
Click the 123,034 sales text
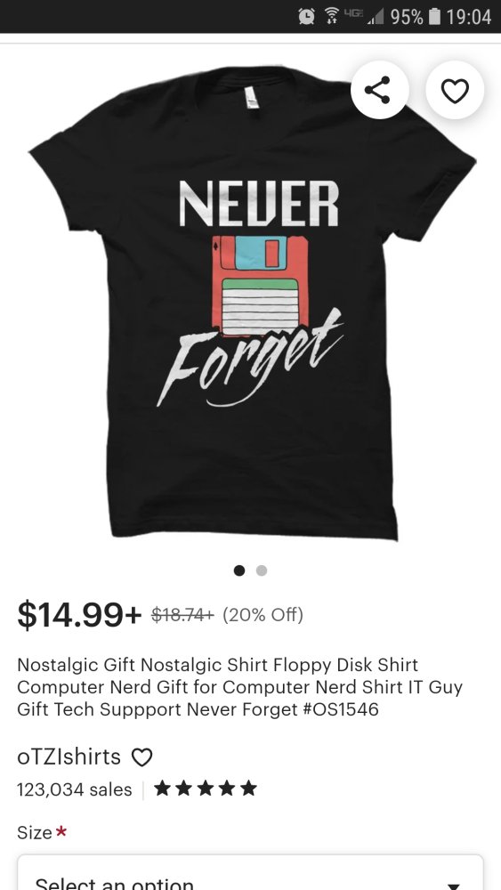75,789
